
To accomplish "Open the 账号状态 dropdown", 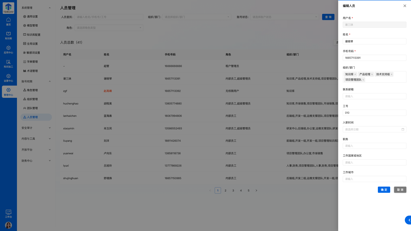I will click(x=284, y=17).
